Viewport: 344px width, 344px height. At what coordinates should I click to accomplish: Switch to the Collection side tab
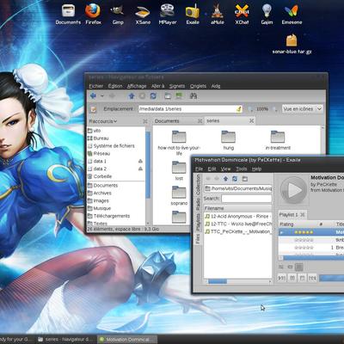(x=198, y=185)
